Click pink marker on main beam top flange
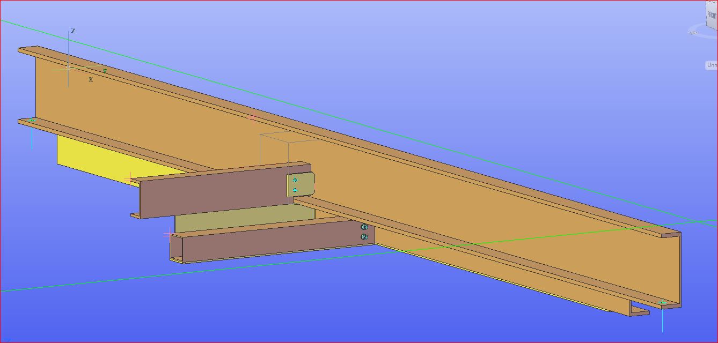718x343 pixels. pos(253,117)
